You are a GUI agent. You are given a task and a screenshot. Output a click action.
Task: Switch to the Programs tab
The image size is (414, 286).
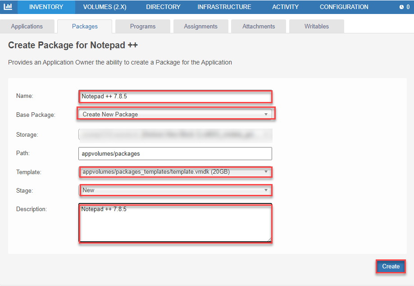coord(142,26)
